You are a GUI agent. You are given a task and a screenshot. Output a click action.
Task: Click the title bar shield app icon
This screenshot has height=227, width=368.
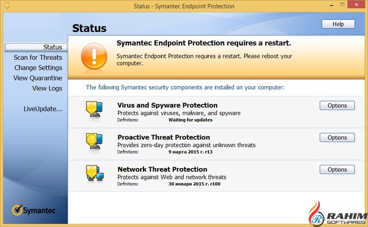tap(6, 6)
